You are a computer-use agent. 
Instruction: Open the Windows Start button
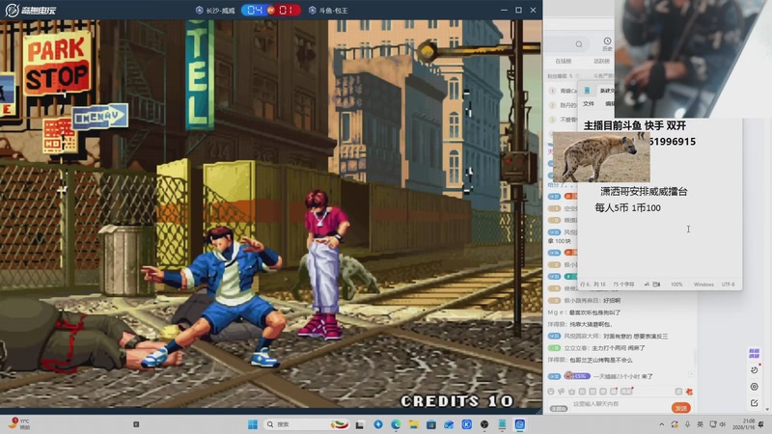[253, 424]
